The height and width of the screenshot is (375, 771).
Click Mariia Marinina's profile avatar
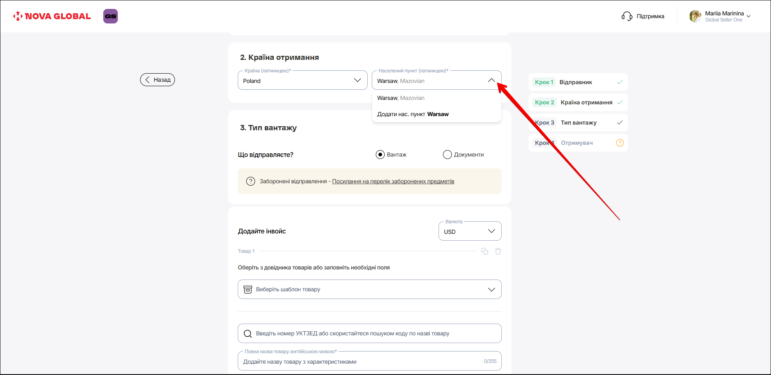[x=695, y=16]
